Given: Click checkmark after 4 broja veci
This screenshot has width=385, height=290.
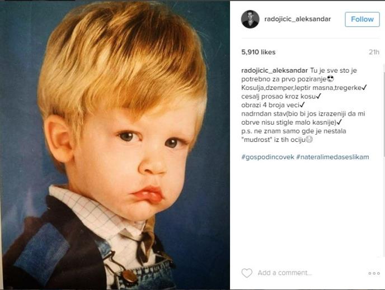Looking at the screenshot, I should point(302,105).
